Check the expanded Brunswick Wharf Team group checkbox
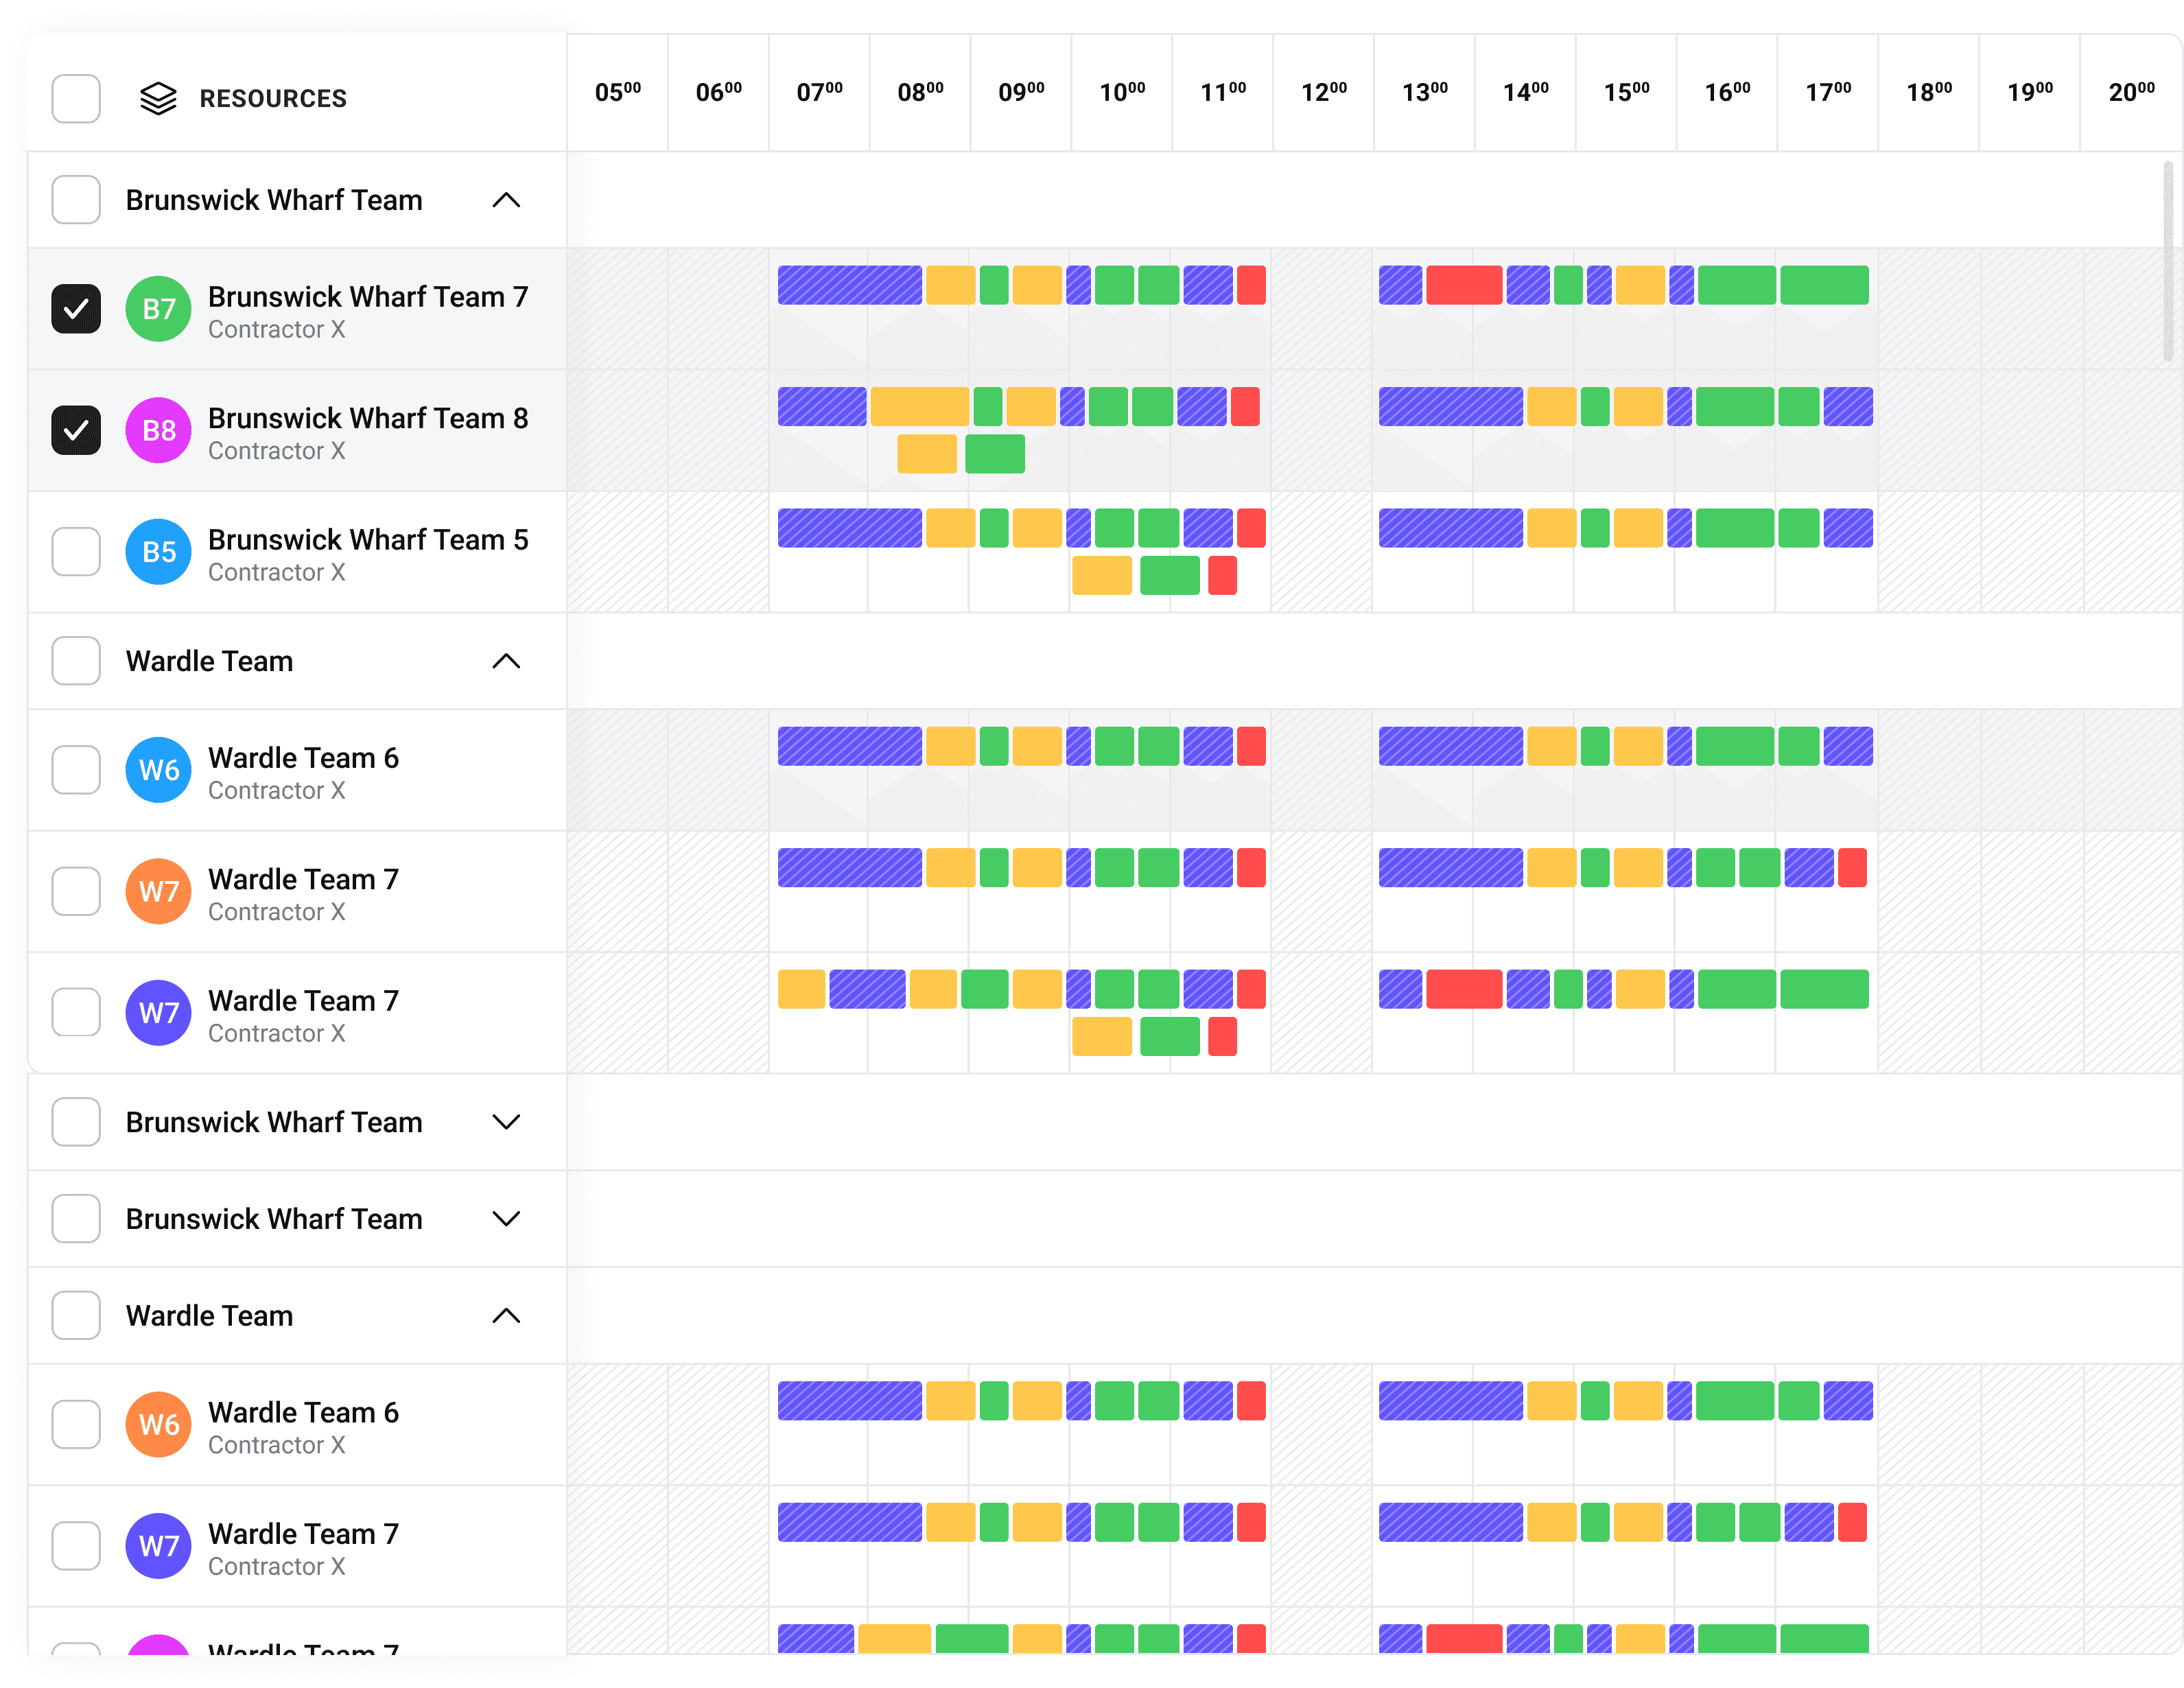This screenshot has height=1688, width=2184. tap(76, 200)
